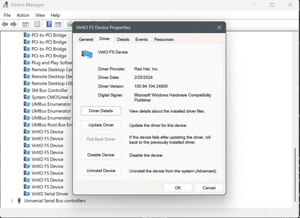The width and height of the screenshot is (300, 218).
Task: Click the Disable Device button
Action: (101, 155)
